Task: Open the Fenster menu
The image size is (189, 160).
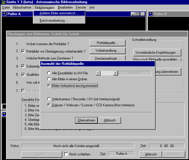Action: 81,7
